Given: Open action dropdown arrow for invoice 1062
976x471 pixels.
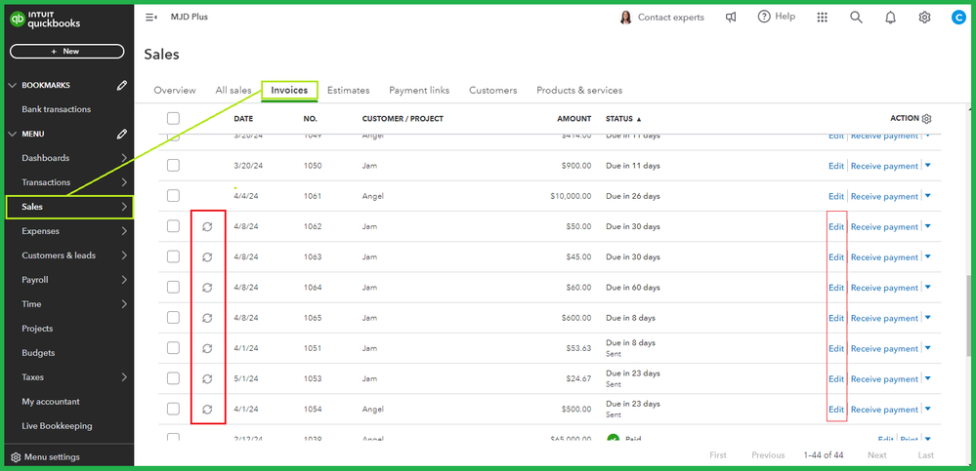Looking at the screenshot, I should pyautogui.click(x=927, y=226).
